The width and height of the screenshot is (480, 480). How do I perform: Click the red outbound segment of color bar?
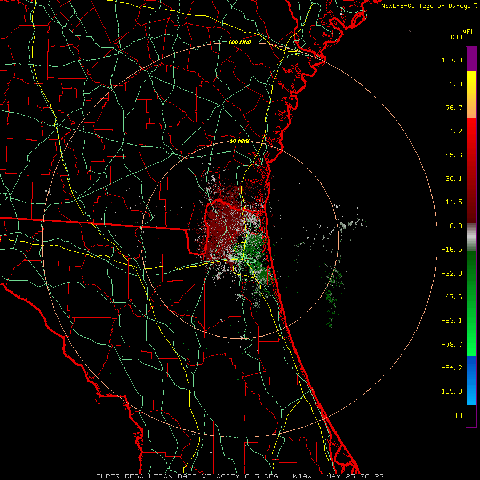pyautogui.click(x=471, y=171)
